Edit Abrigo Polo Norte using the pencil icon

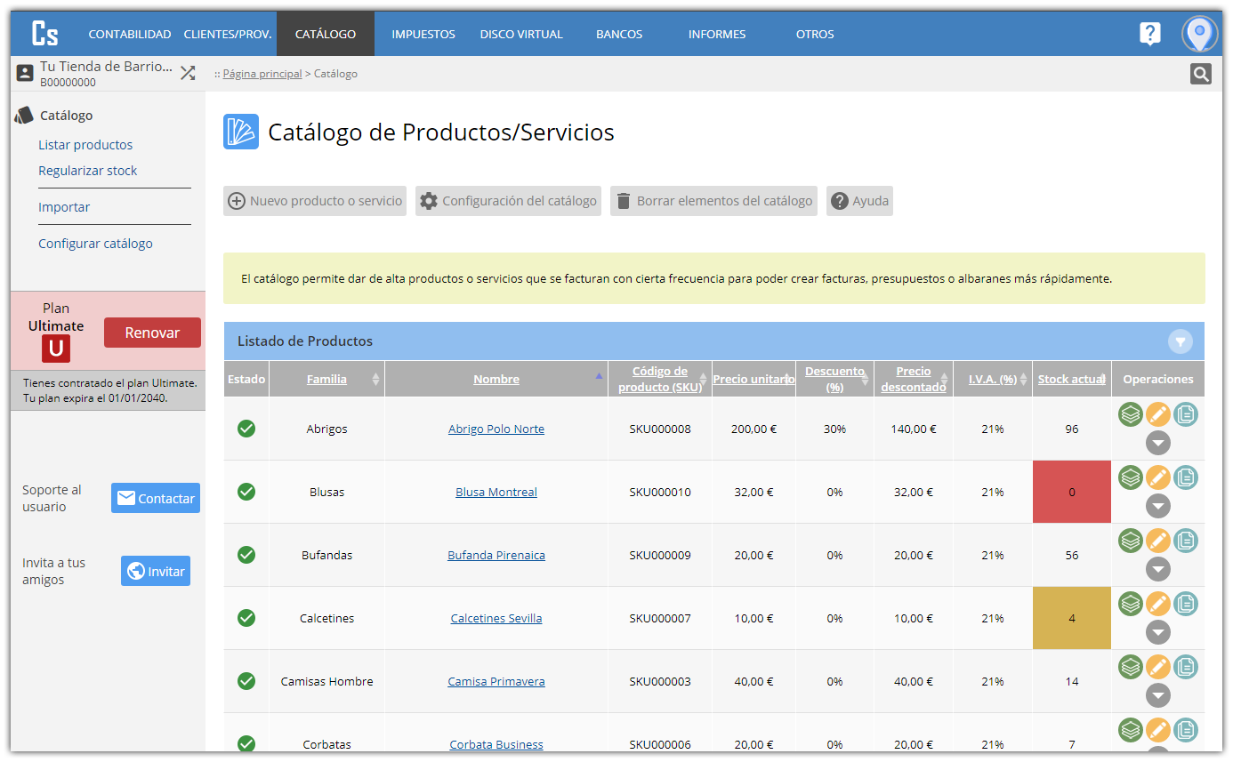pyautogui.click(x=1157, y=413)
